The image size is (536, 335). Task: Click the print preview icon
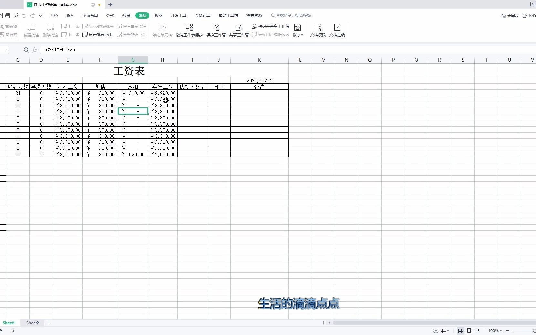(16, 15)
